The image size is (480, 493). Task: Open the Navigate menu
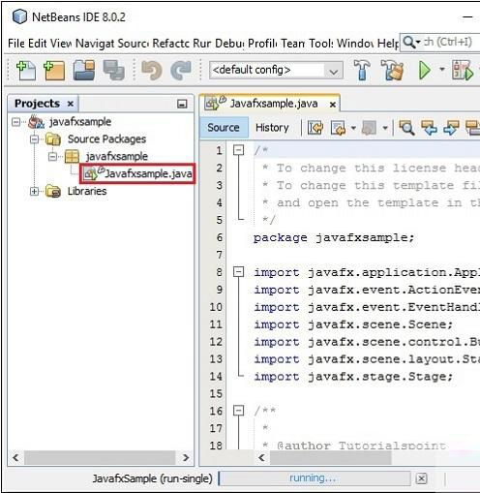[x=95, y=43]
